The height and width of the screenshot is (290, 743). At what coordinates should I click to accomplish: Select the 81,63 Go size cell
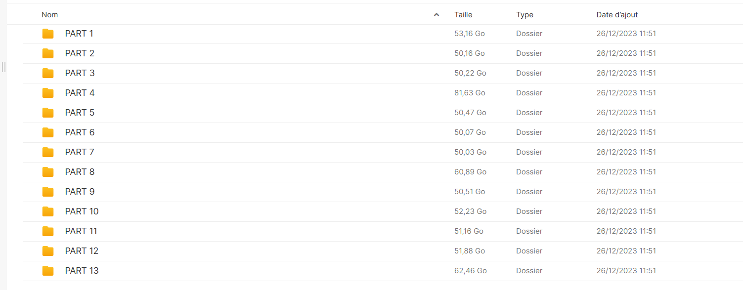coord(470,93)
